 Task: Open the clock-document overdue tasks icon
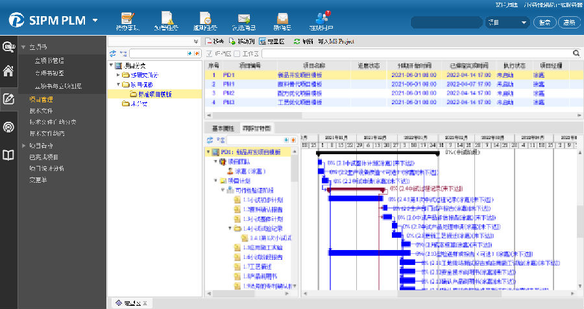click(205, 18)
